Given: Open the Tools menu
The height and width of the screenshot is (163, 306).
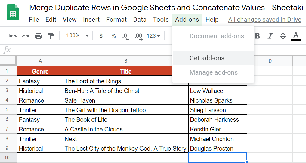Looking at the screenshot, I should tap(161, 20).
